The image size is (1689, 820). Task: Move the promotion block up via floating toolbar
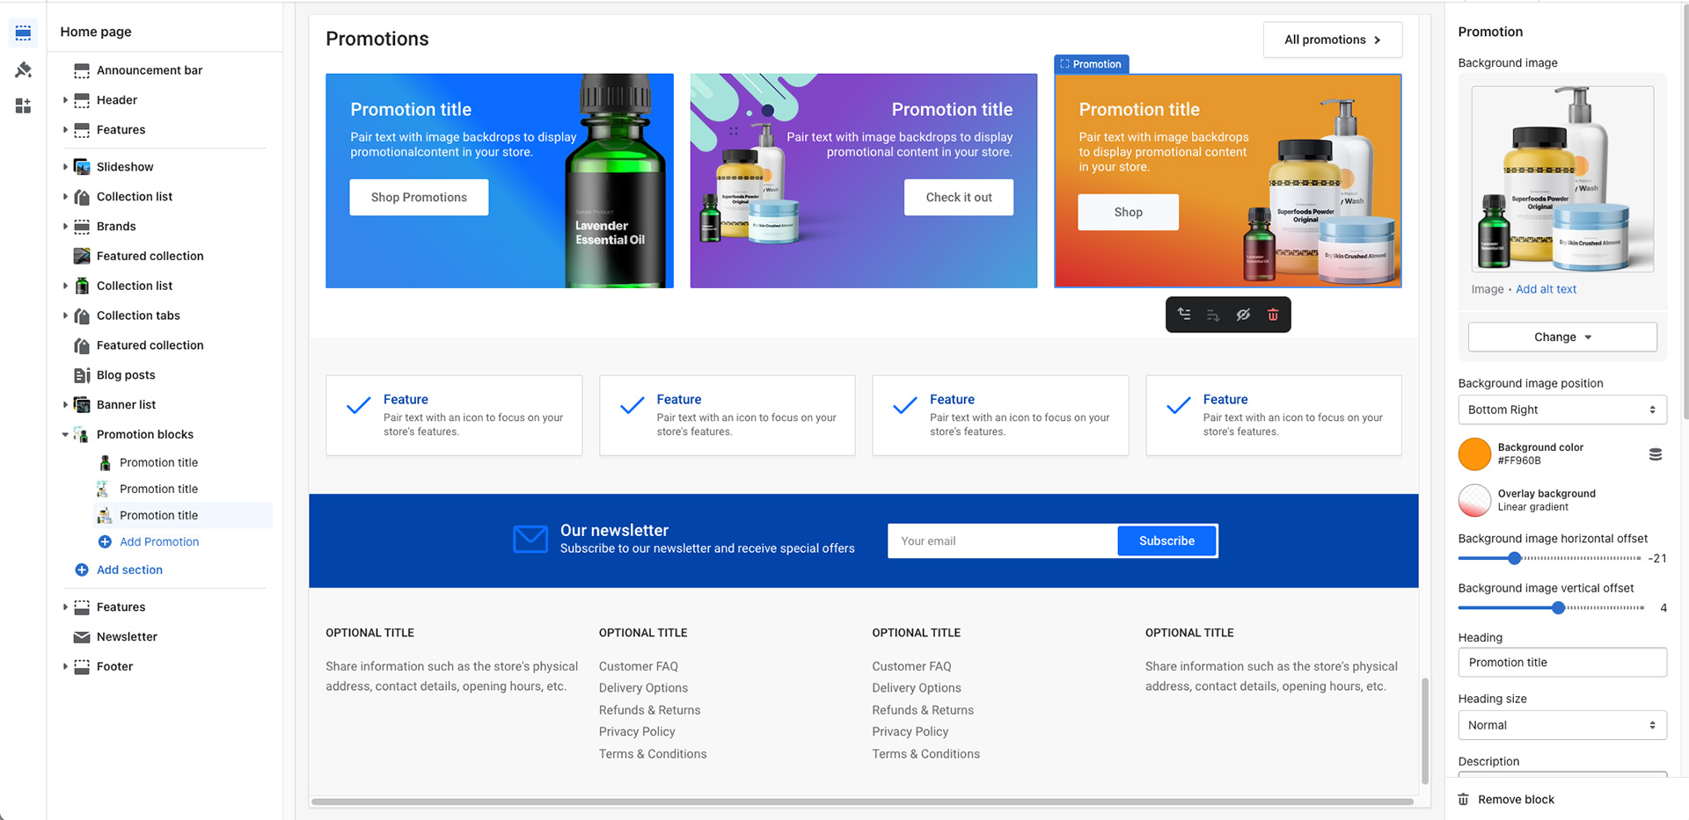(x=1184, y=315)
